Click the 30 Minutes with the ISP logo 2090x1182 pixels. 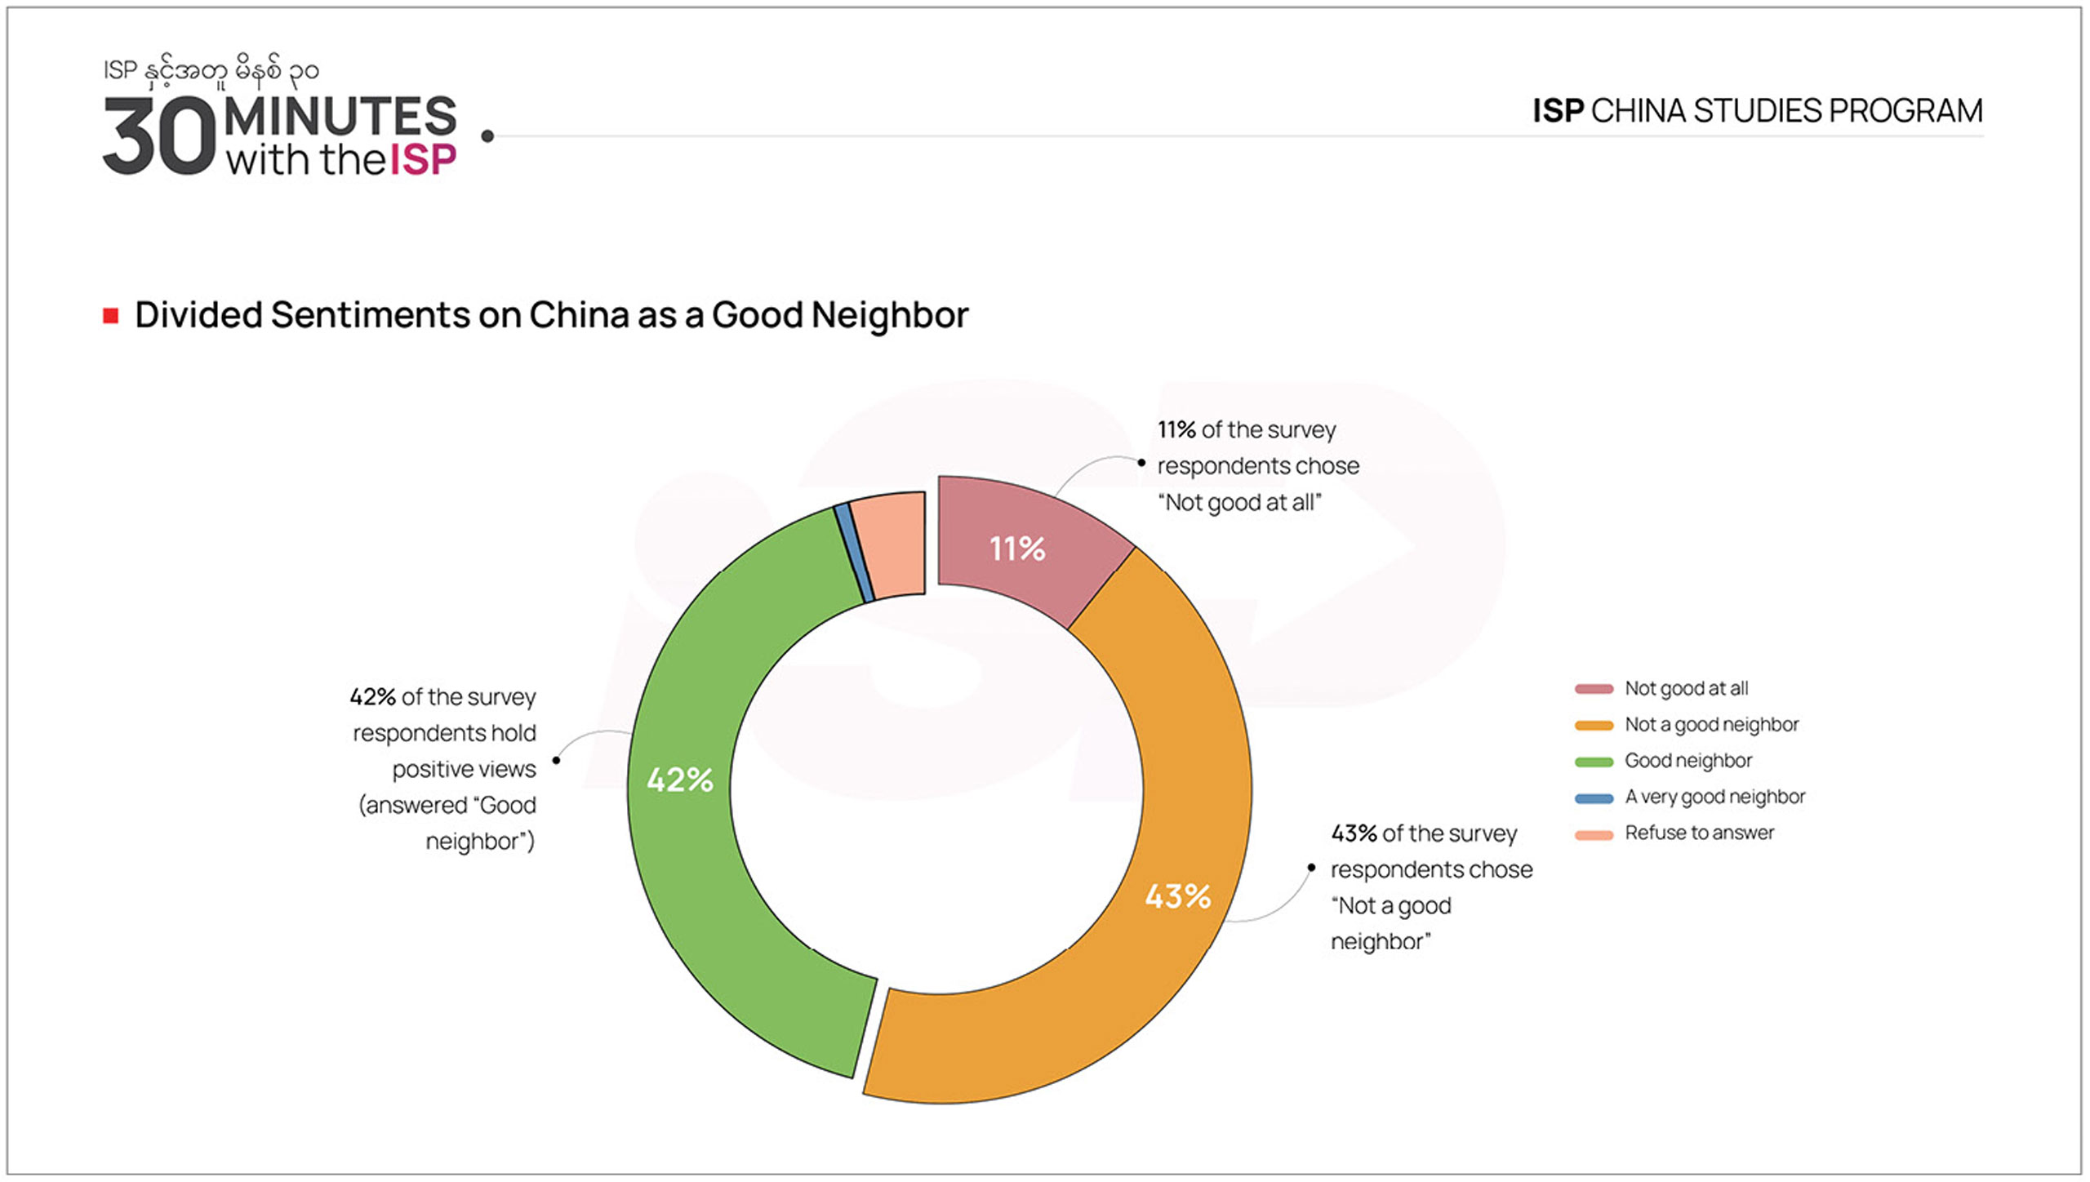(x=279, y=136)
